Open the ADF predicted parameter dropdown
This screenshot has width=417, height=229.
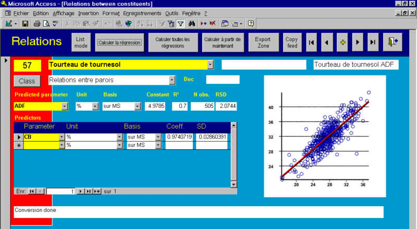click(x=65, y=106)
